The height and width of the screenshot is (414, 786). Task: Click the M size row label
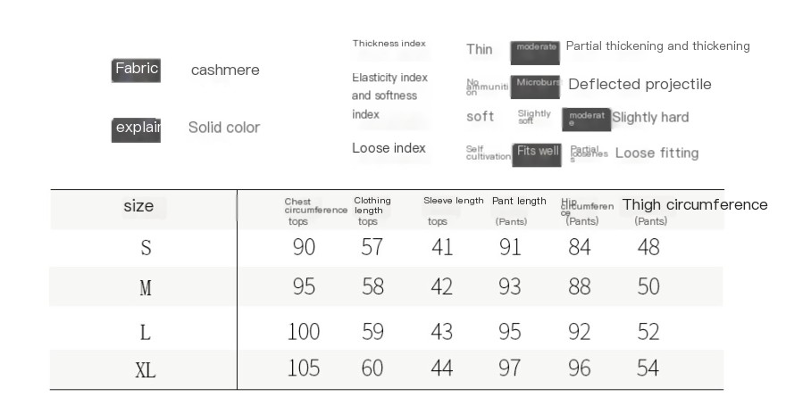click(146, 288)
